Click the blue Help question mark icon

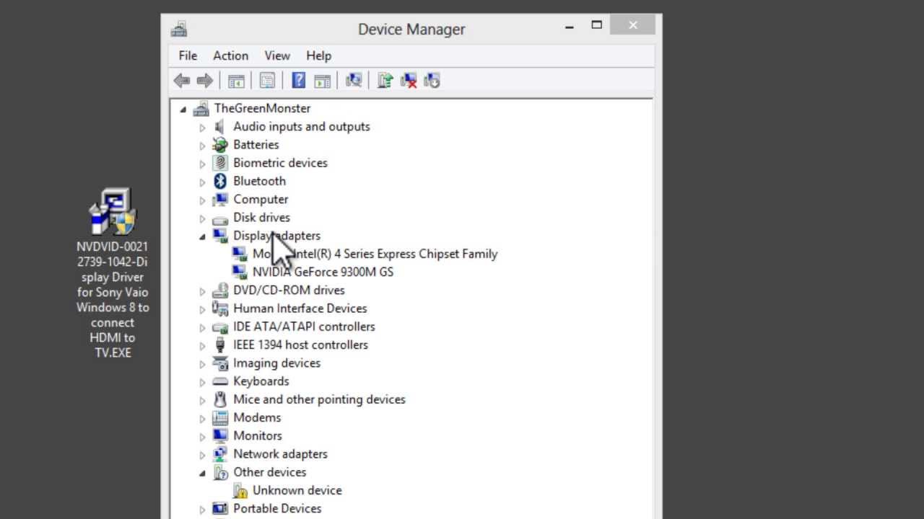coord(298,81)
